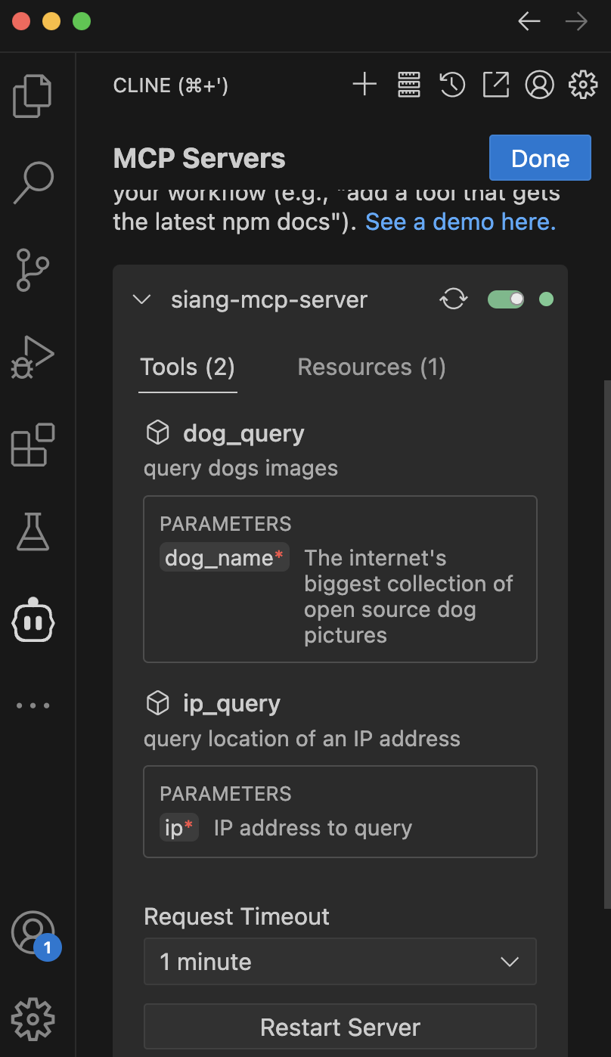Open Source Control view in activity bar

point(33,270)
